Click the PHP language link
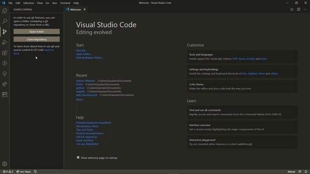 [x=235, y=59]
